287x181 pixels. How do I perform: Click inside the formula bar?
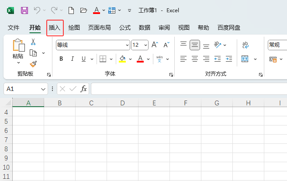pyautogui.click(x=189, y=89)
